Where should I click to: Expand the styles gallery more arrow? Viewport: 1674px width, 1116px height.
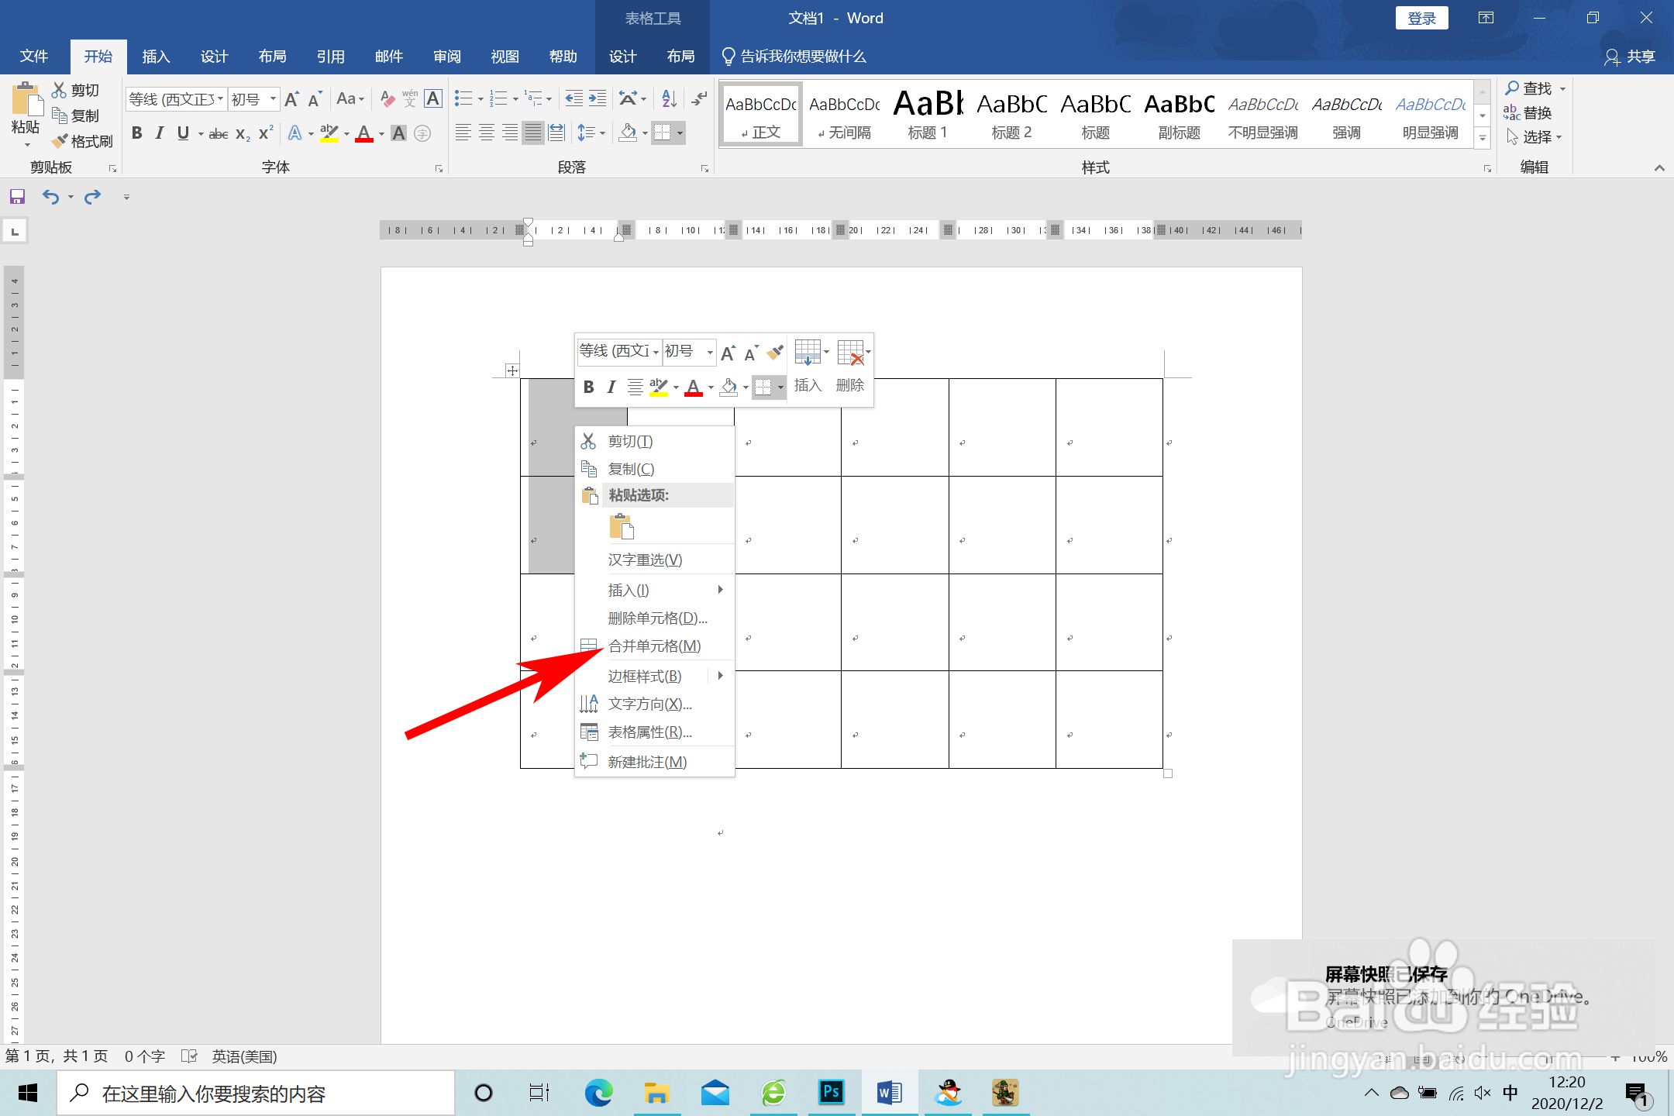pos(1482,139)
